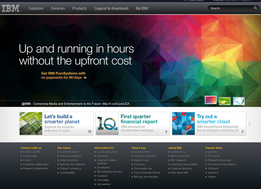Click the 1Q card image
This screenshot has width=261, height=189.
click(x=107, y=123)
